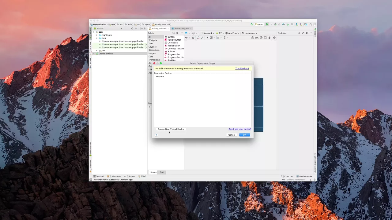The width and height of the screenshot is (392, 220).
Task: Open the TODO tool window
Action: pos(142,176)
